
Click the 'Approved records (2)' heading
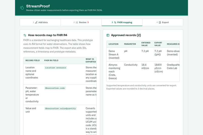126,35
